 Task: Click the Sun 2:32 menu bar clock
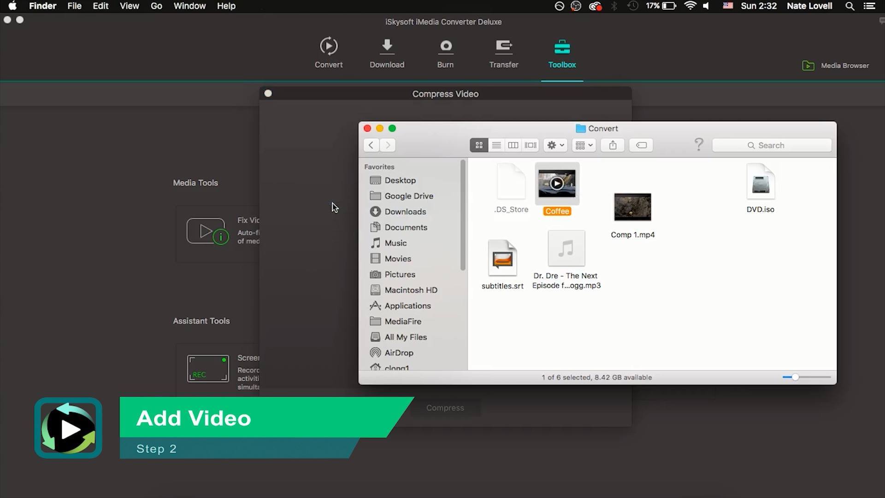pos(759,6)
